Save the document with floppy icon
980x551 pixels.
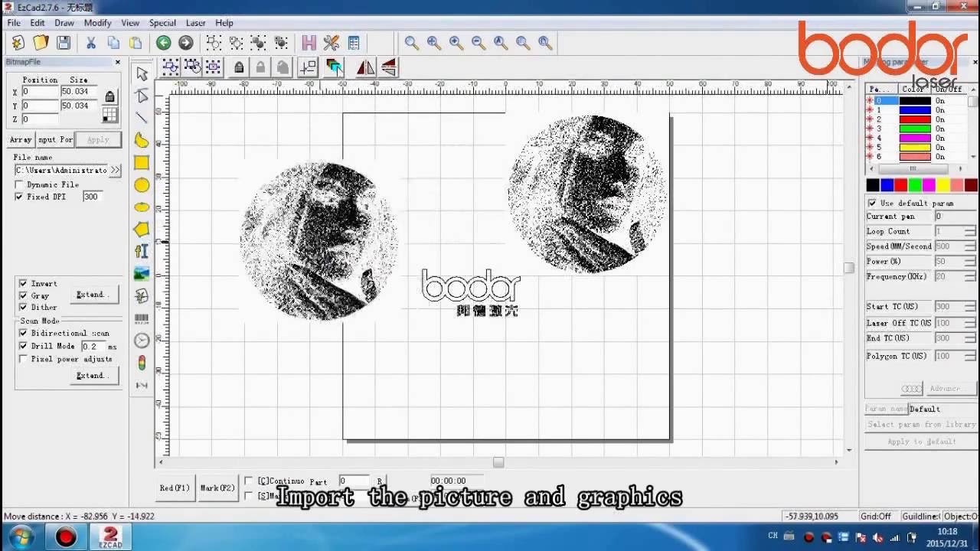pyautogui.click(x=64, y=43)
